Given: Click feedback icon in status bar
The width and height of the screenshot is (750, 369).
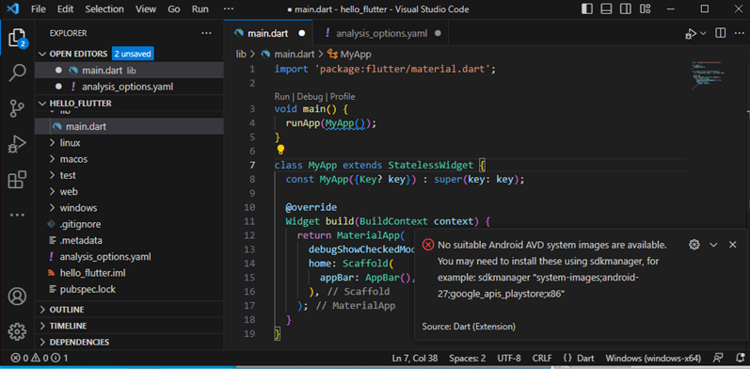Looking at the screenshot, I should (x=718, y=358).
